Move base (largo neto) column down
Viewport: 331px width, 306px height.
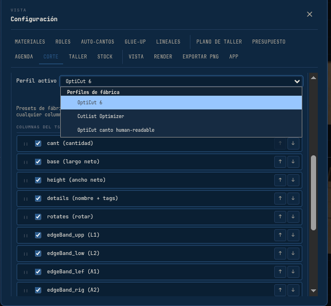pyautogui.click(x=293, y=162)
